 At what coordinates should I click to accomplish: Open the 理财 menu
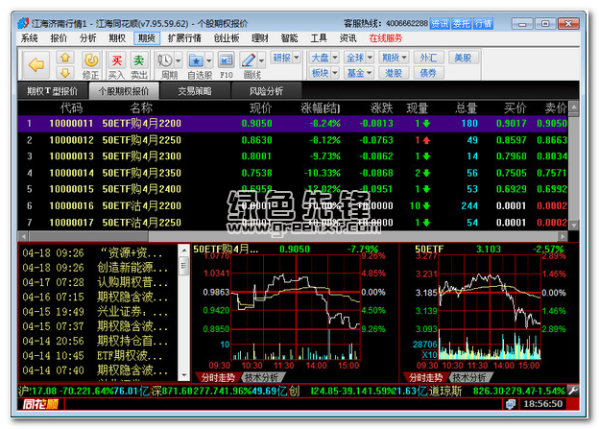(x=260, y=38)
